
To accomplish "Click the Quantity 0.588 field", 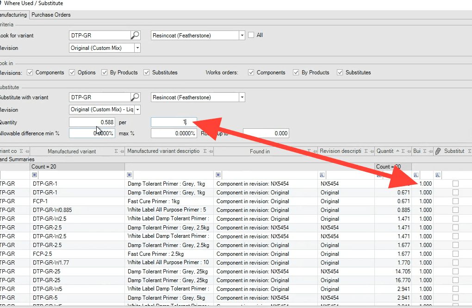I will [x=92, y=122].
